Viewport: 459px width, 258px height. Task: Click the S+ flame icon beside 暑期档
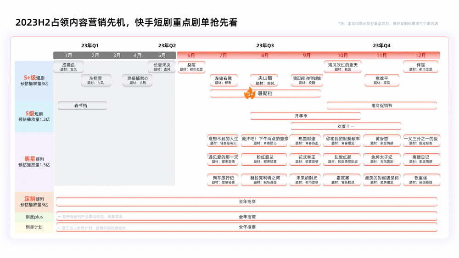249,94
